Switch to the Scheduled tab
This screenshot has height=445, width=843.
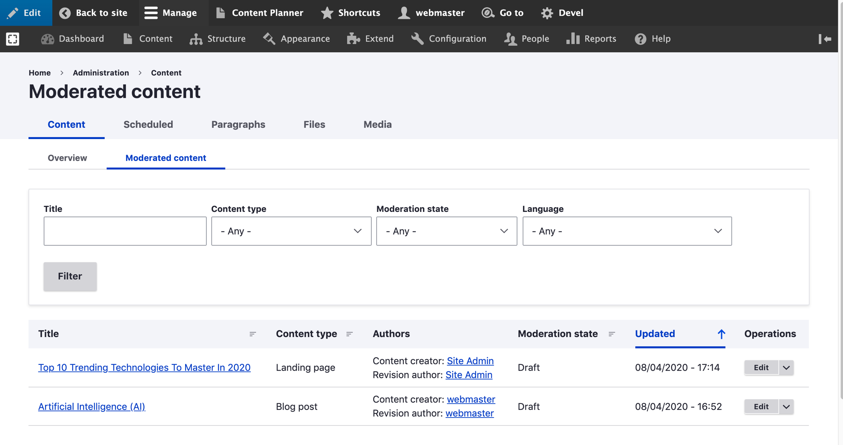[148, 124]
